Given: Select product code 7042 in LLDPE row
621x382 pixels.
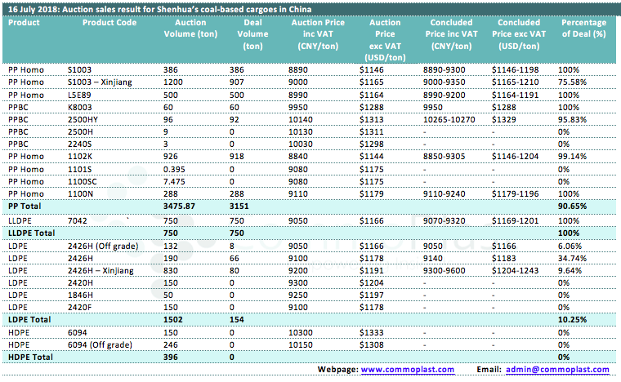Looking at the screenshot, I should (x=77, y=220).
